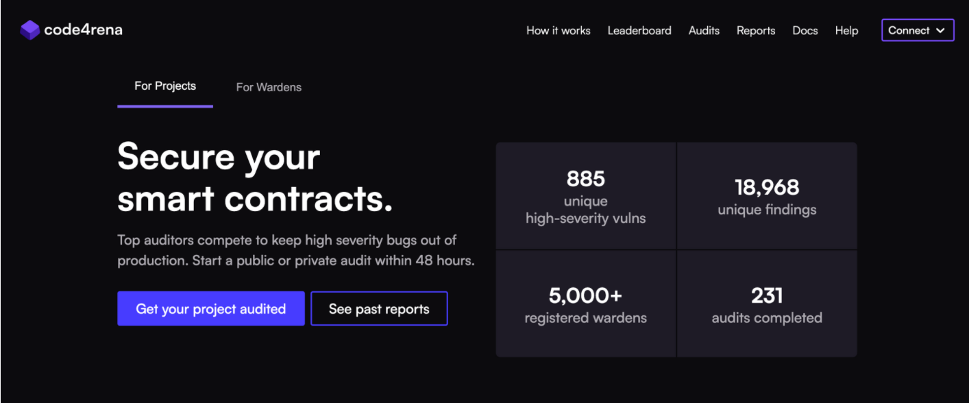Screen dimensions: 969x403
Task: Click the Top auditors compete description paragraph
Action: tap(295, 250)
